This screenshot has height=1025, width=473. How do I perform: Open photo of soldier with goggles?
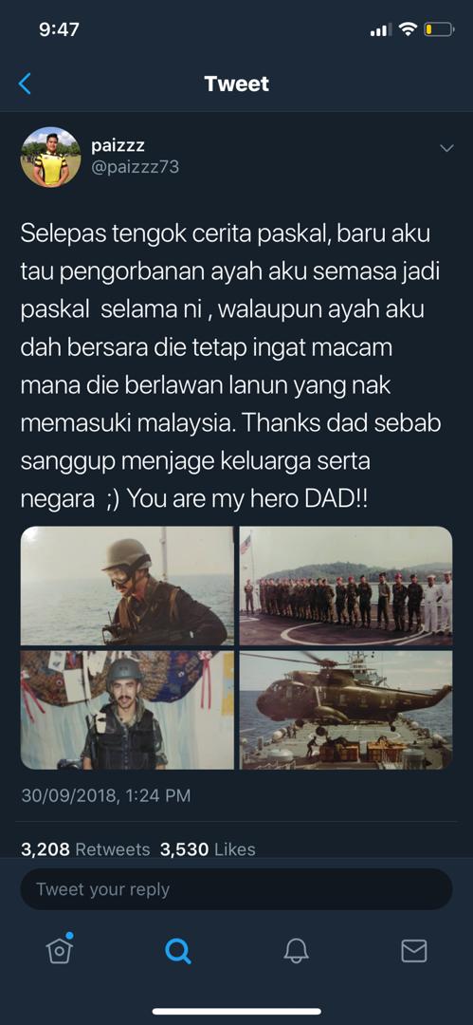tap(127, 587)
